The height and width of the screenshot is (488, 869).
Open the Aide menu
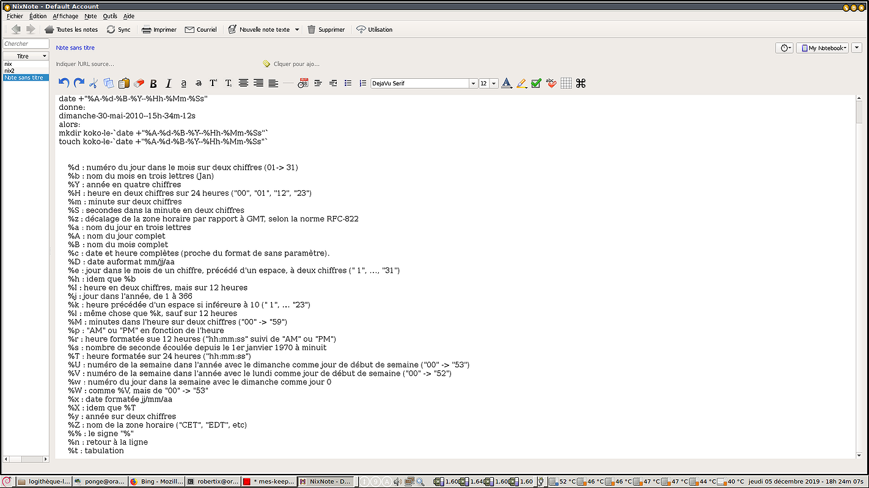click(x=129, y=16)
